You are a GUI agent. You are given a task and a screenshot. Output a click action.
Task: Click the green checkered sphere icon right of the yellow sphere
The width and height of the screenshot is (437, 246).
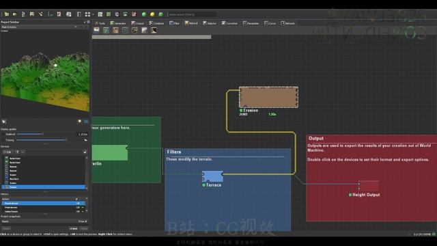161,14
